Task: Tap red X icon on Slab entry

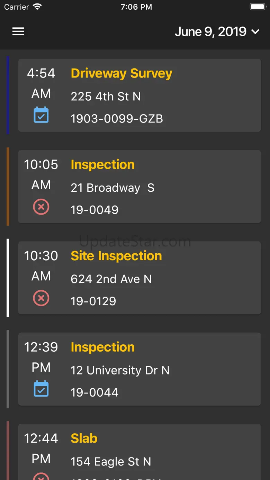Action: (41, 476)
